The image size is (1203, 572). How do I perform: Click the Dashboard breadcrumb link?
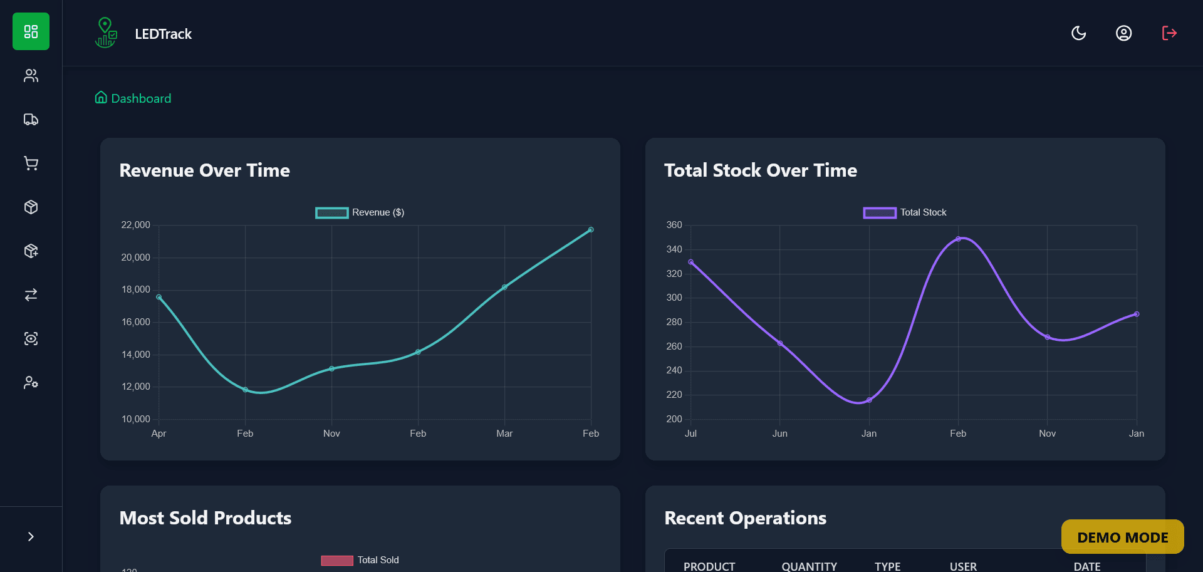[x=133, y=98]
